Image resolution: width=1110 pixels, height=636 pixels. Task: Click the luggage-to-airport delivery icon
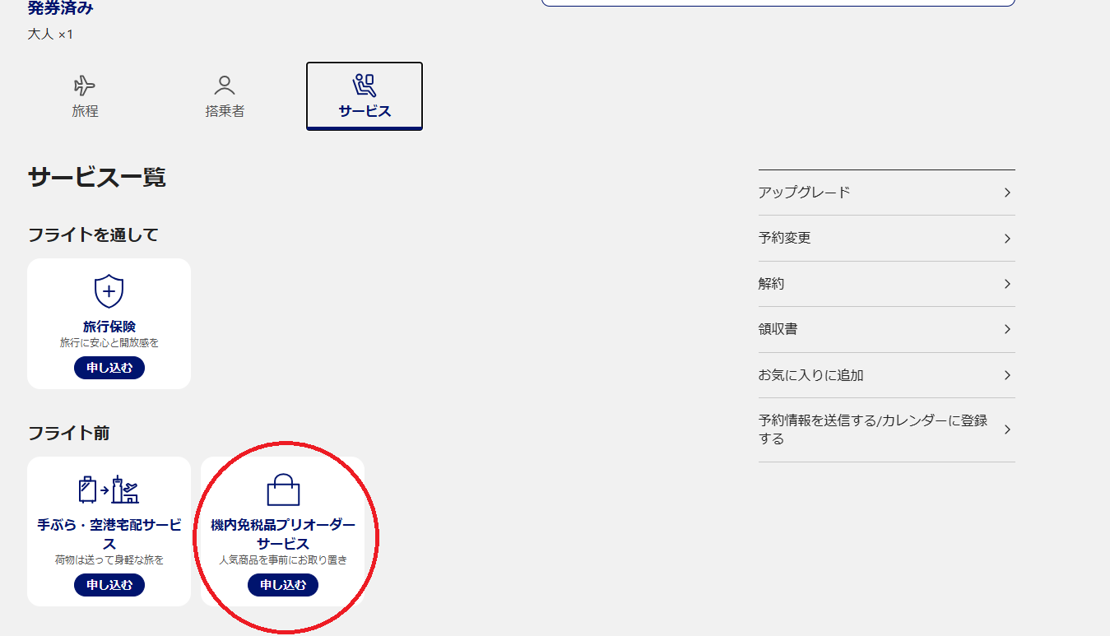(109, 490)
